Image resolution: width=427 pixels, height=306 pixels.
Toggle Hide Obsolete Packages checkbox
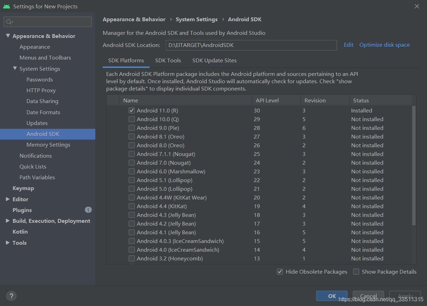280,272
